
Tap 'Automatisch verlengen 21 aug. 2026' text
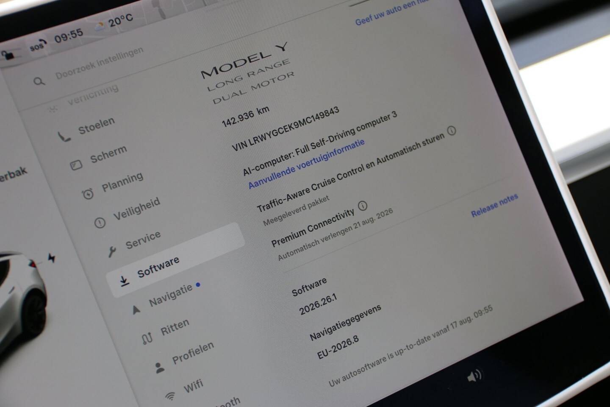click(x=335, y=234)
